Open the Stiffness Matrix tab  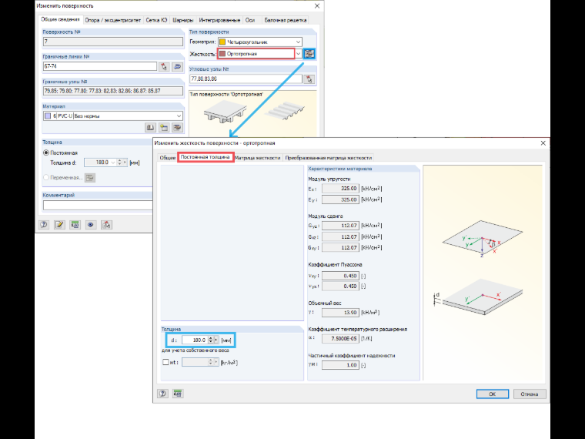click(x=258, y=158)
